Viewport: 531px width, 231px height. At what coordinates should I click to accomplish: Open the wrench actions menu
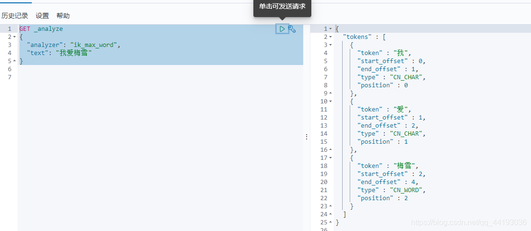pos(292,29)
